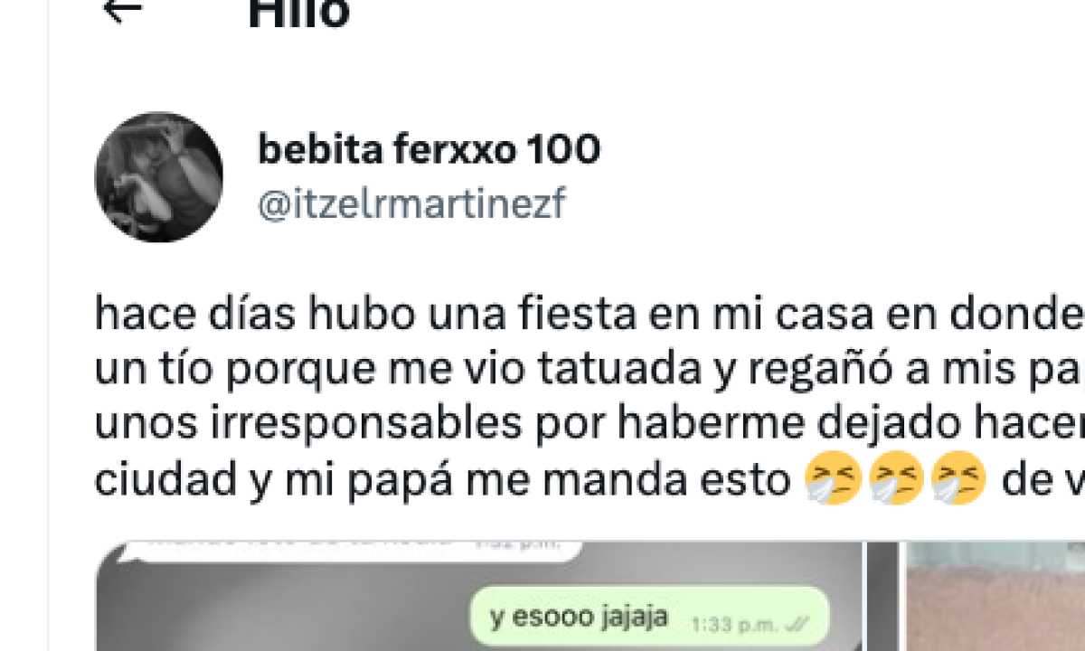Click the double check read-receipt icon
This screenshot has width=1085, height=651.
click(797, 624)
